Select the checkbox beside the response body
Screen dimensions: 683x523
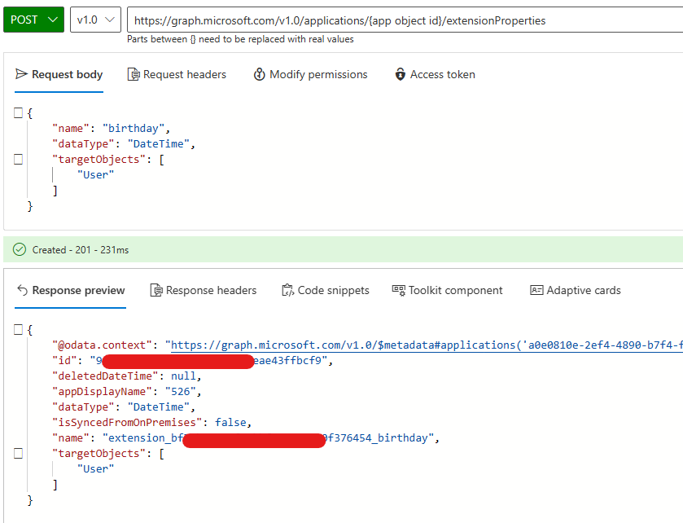19,329
